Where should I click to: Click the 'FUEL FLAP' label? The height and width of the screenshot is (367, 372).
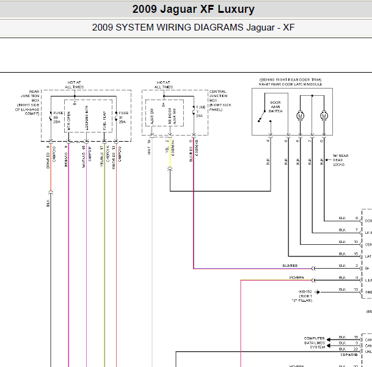point(104,120)
